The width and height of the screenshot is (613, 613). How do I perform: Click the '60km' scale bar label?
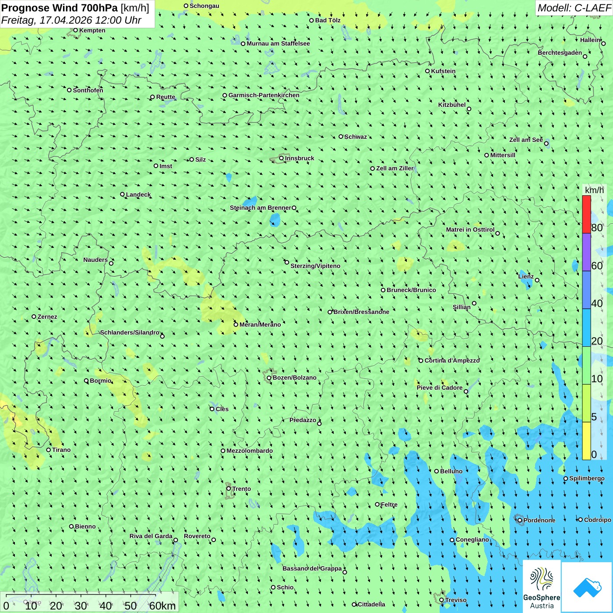coord(162,606)
